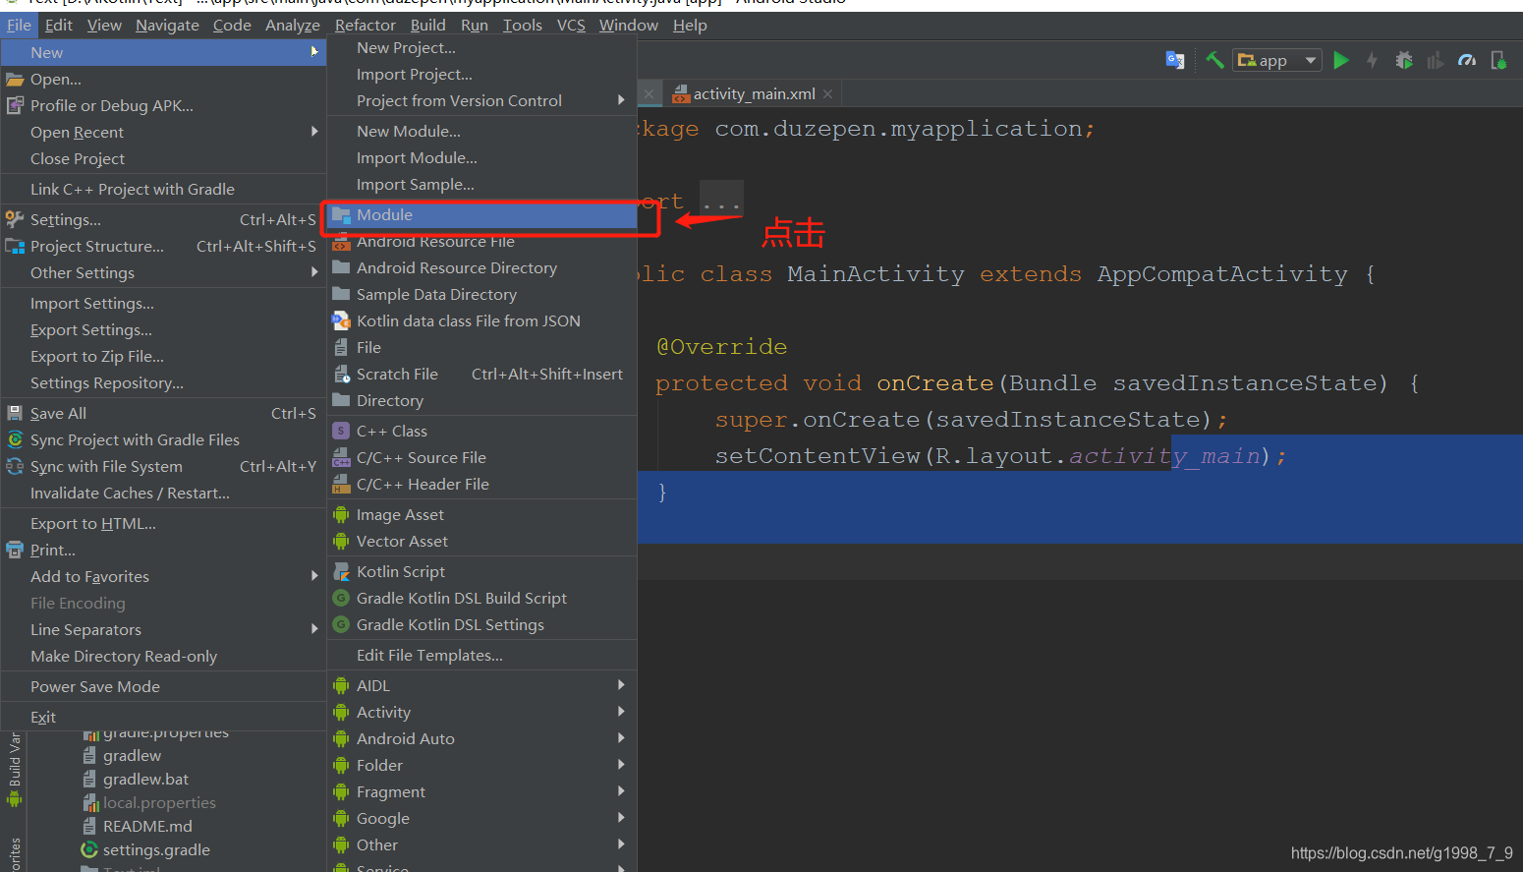Open Edit File Templates...

481,656
